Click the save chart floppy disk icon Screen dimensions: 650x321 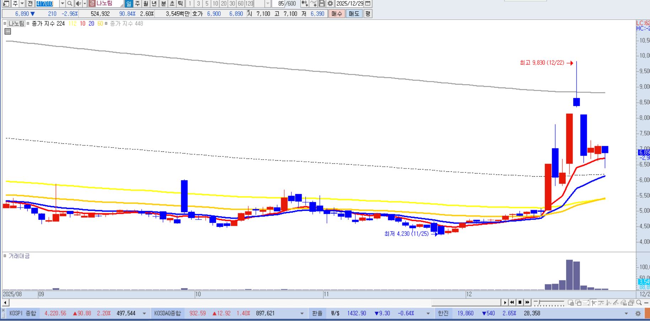[x=322, y=4]
